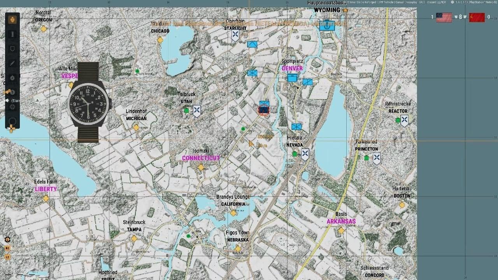The image size is (498, 280).
Task: Select the white relay shield below REACTOR
Action: click(405, 121)
